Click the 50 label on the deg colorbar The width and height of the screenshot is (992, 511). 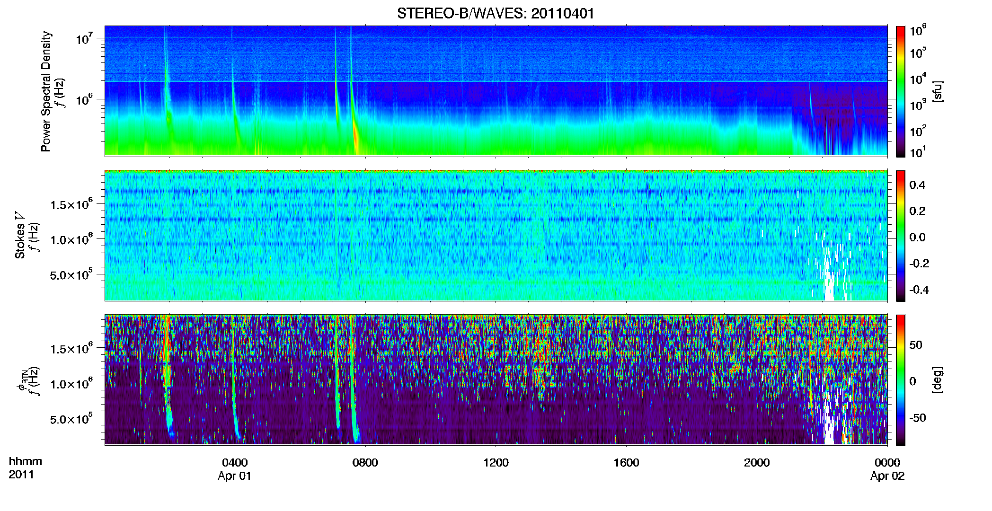click(x=916, y=345)
